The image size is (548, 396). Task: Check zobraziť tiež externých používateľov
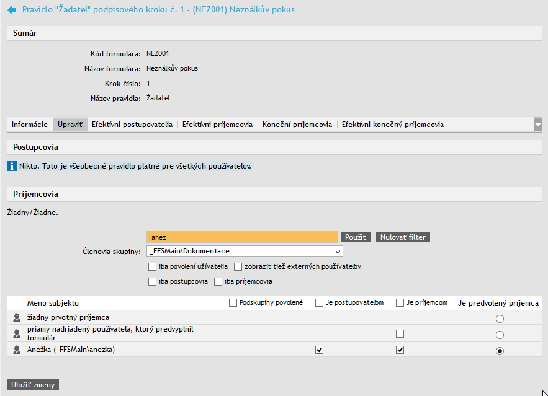point(238,267)
